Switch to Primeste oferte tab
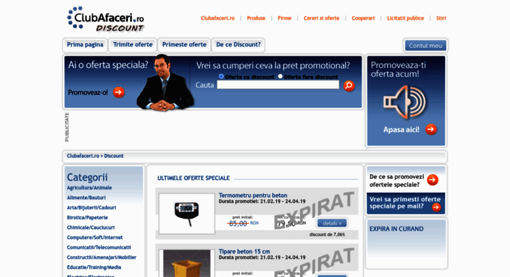 click(184, 45)
